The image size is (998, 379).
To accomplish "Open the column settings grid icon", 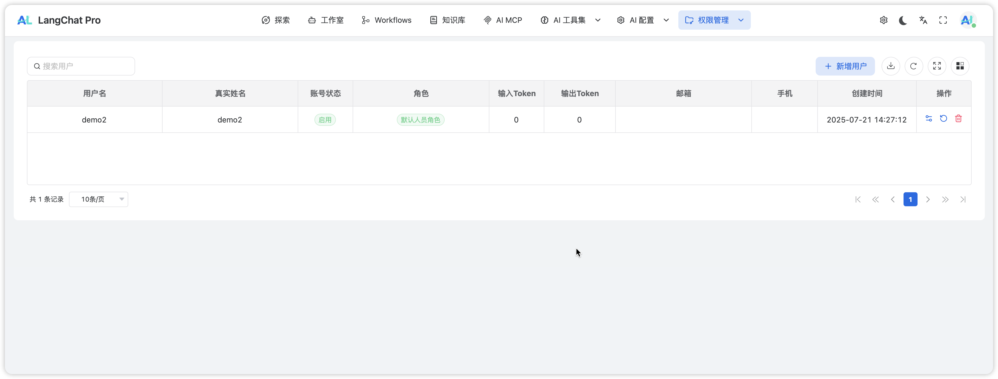I will [x=960, y=66].
